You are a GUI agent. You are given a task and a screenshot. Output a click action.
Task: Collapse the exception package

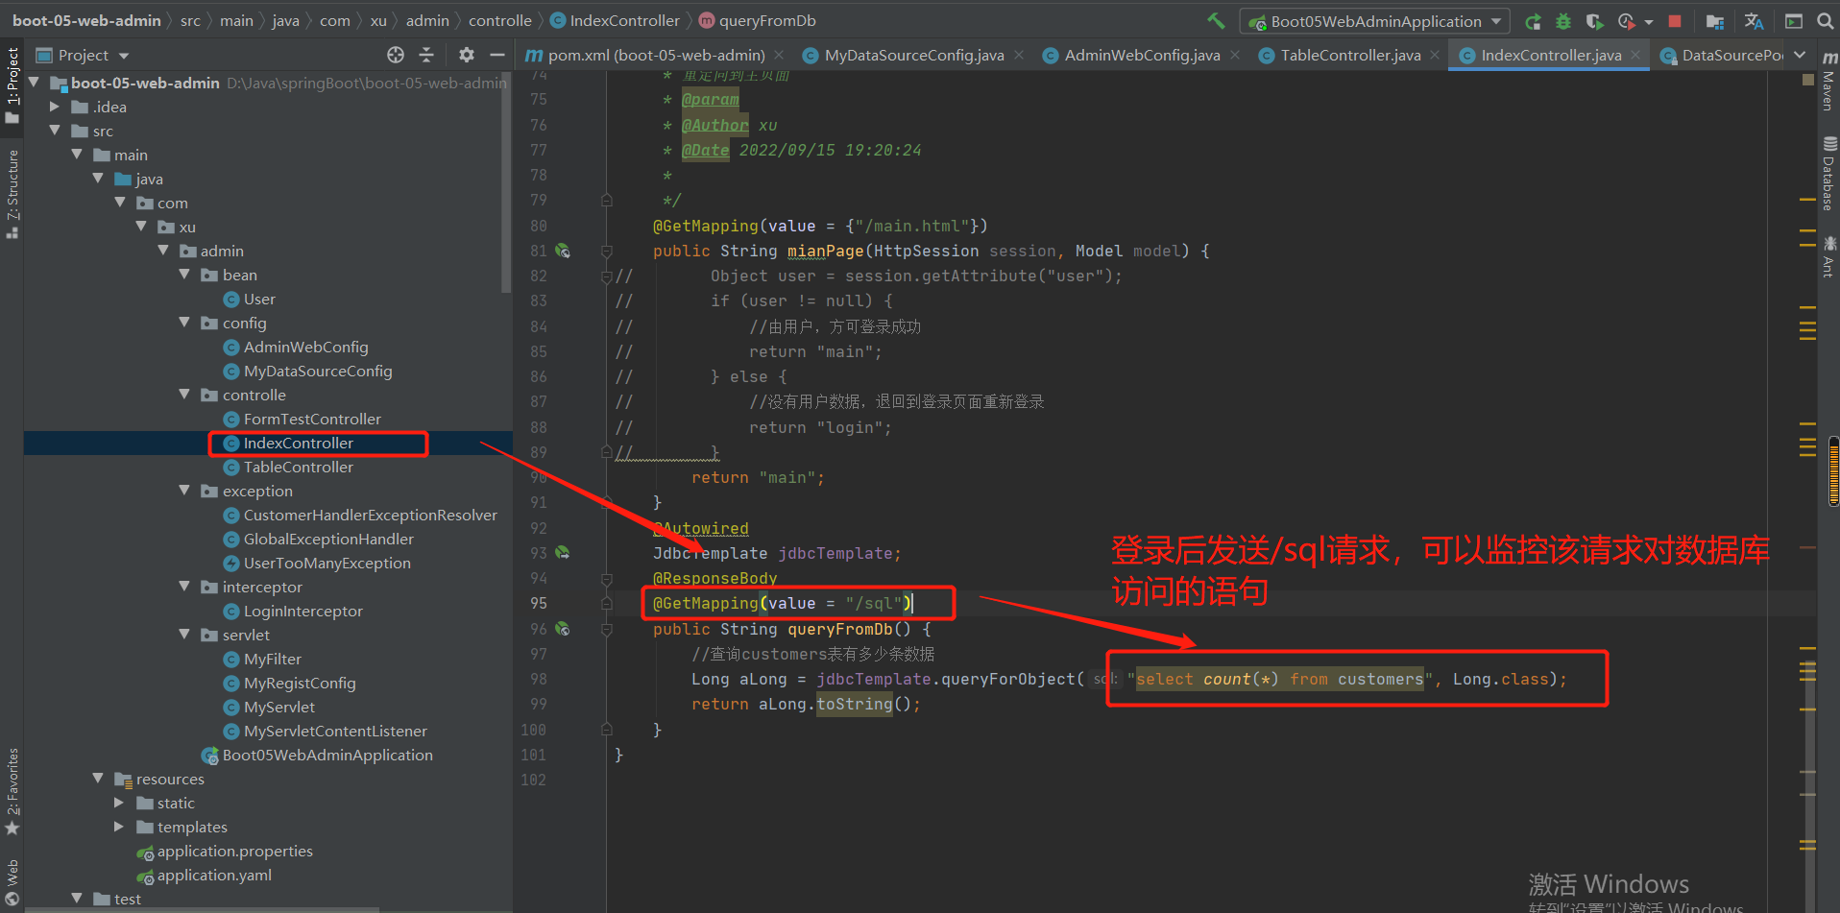click(184, 491)
